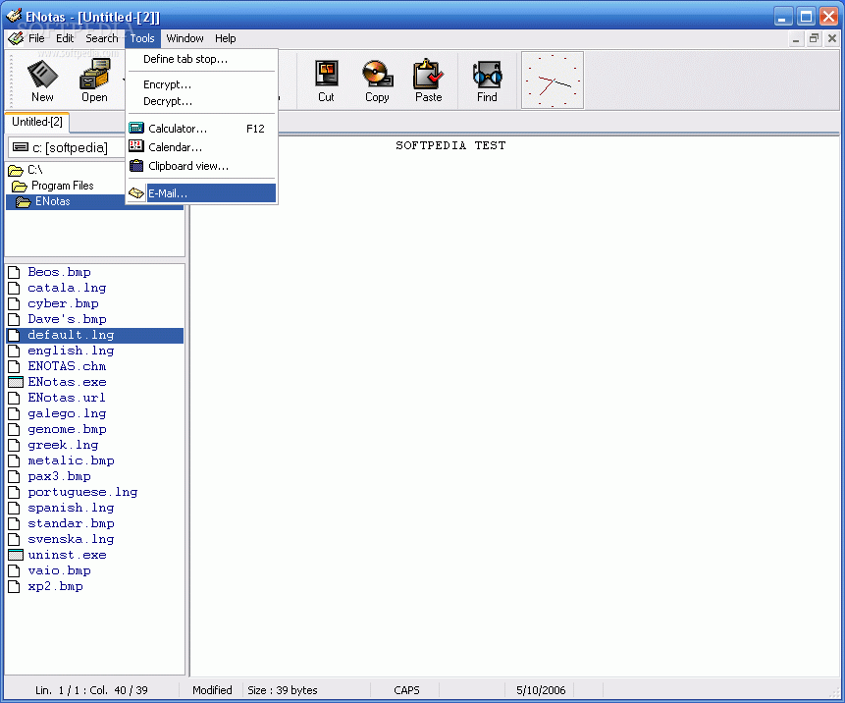Click the ENOTAS.chm file icon
The height and width of the screenshot is (703, 845).
14,366
